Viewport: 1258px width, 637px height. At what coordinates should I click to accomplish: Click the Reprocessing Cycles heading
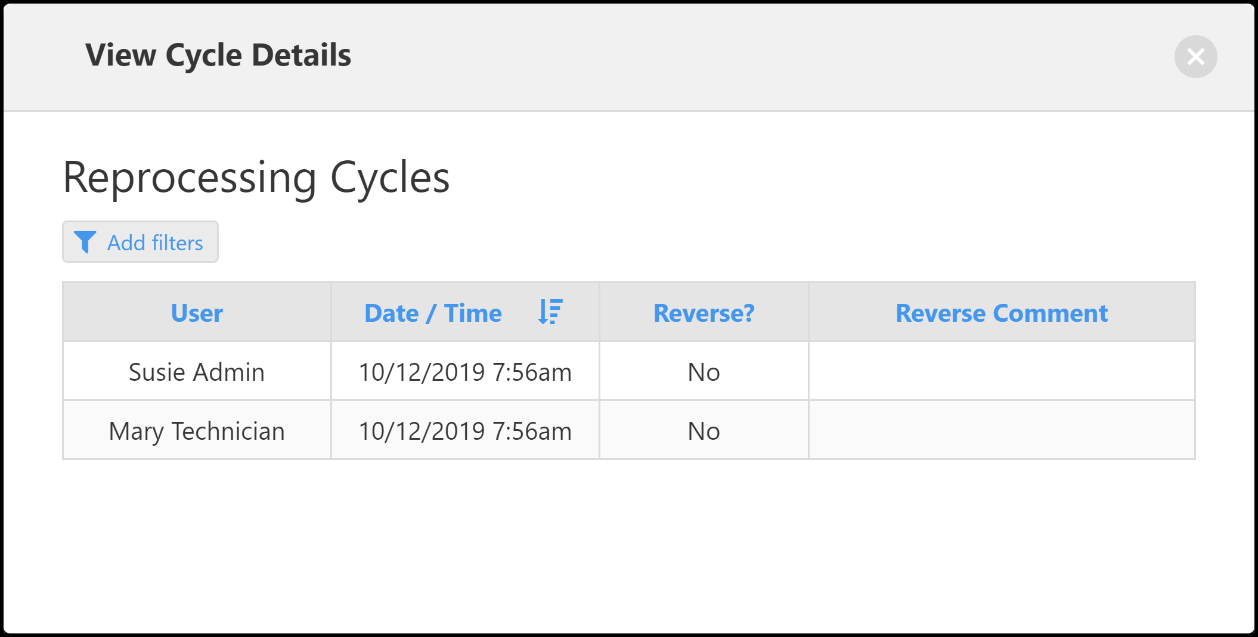click(x=256, y=178)
